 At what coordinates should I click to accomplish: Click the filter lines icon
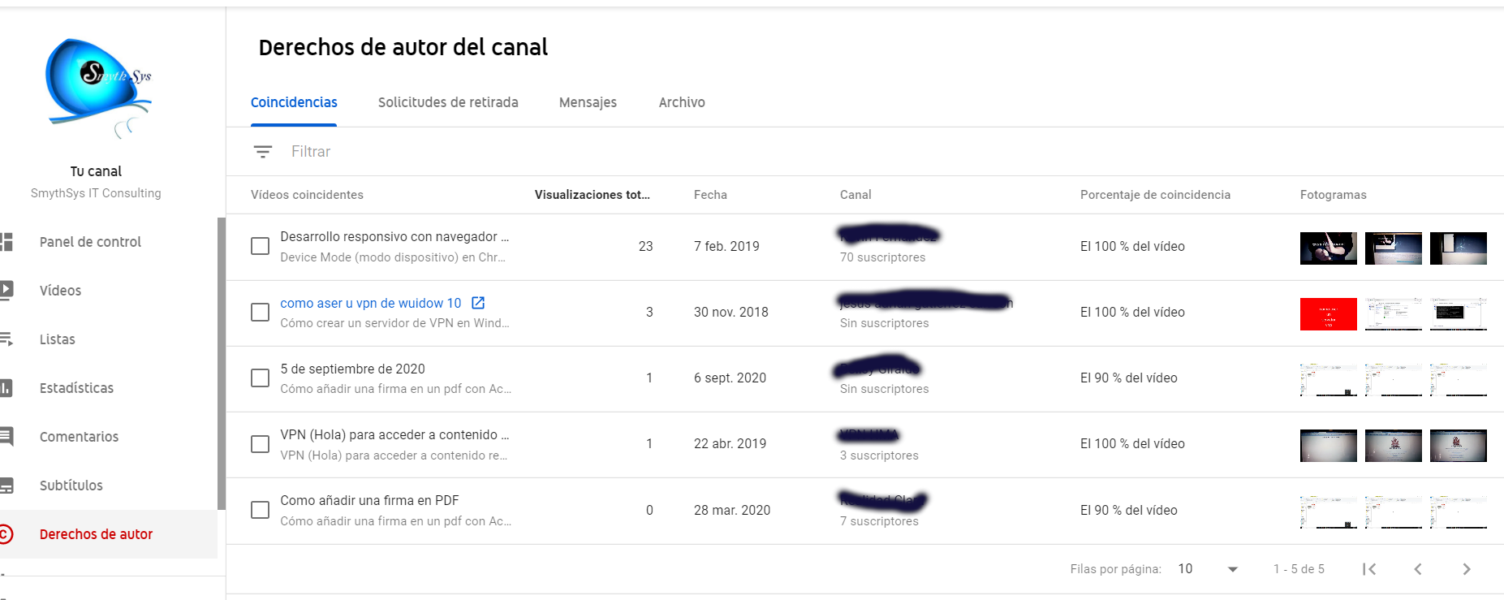262,152
